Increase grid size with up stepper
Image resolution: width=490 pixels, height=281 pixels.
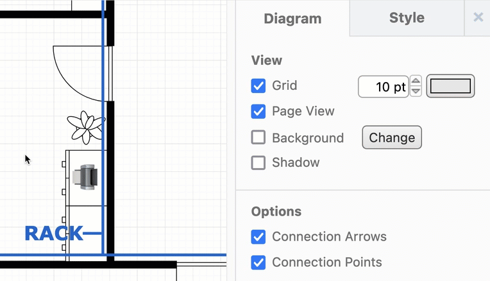tap(416, 81)
